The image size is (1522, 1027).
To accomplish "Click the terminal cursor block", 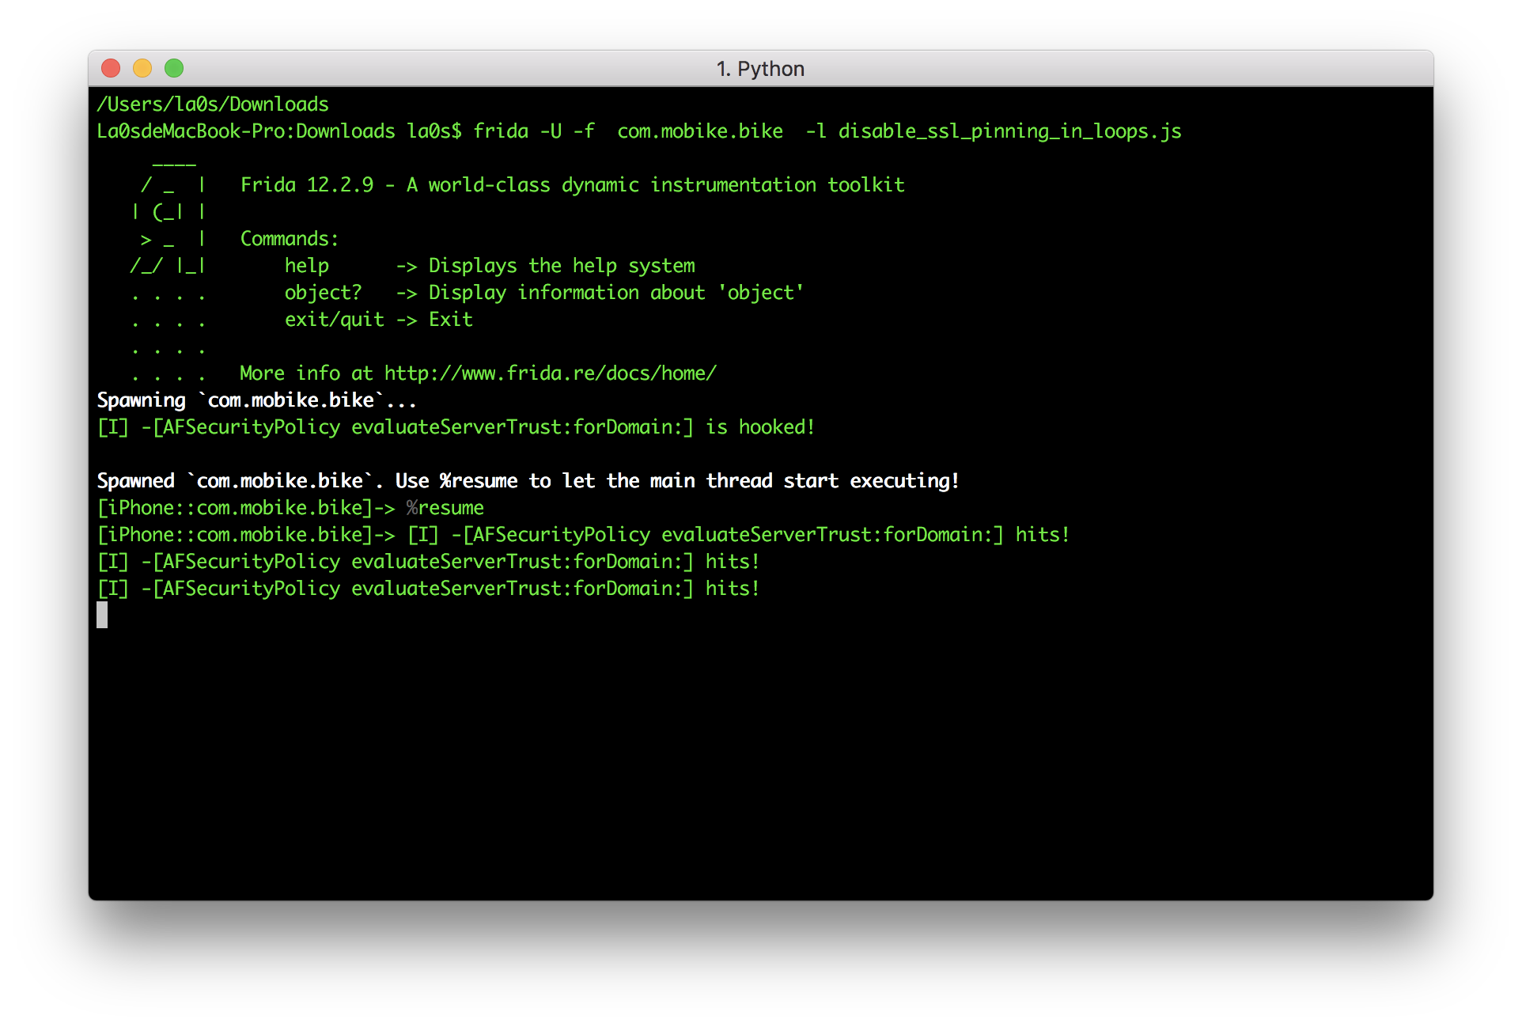I will (x=102, y=615).
